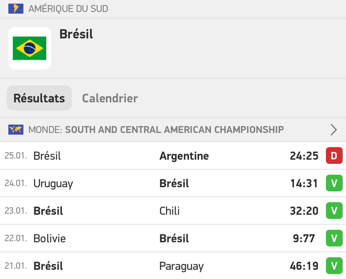Open the Brésil vs Argentine match
346x279 pixels.
173,156
